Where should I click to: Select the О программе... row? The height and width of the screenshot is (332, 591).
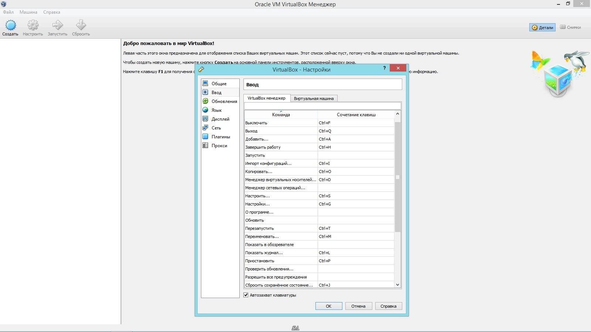tap(320, 212)
